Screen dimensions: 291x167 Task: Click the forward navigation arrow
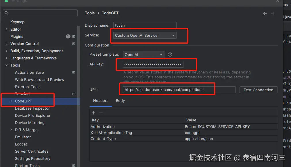273,13
